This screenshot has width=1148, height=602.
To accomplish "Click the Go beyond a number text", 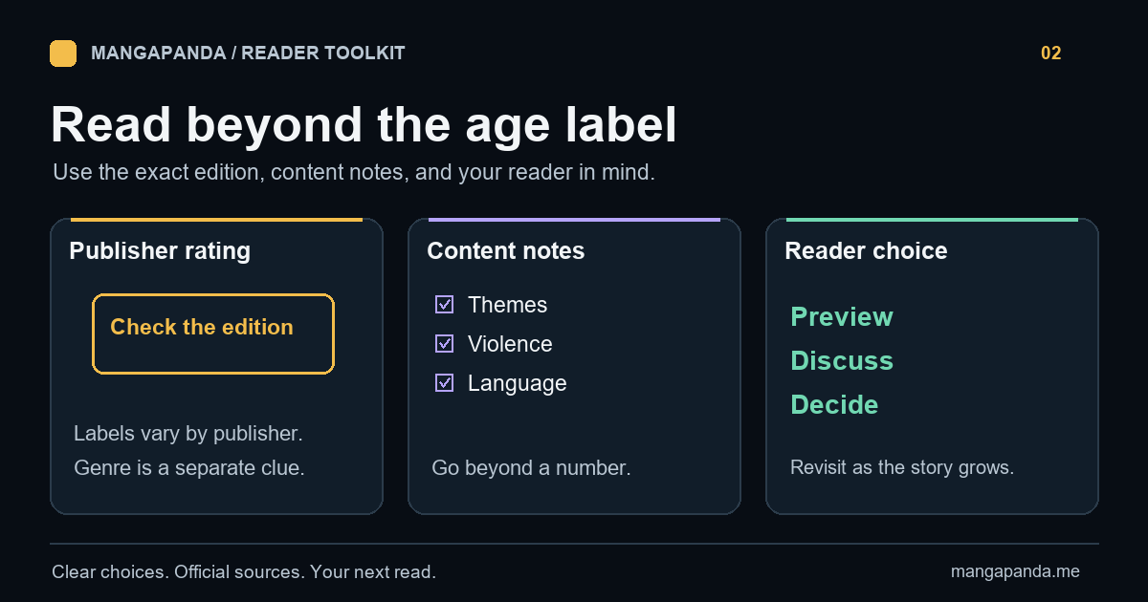I will click(x=531, y=468).
